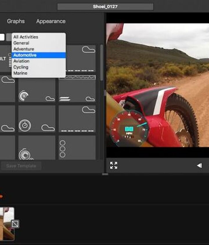The image size is (209, 245).
Task: Click the template list vertical scrollbar
Action: pos(101,62)
